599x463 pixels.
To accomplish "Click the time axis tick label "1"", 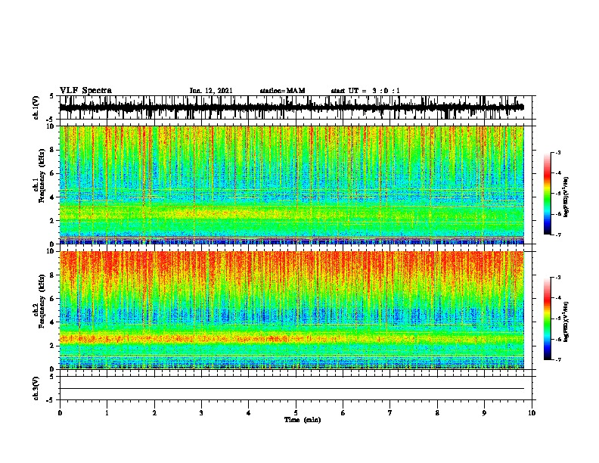I will (107, 413).
